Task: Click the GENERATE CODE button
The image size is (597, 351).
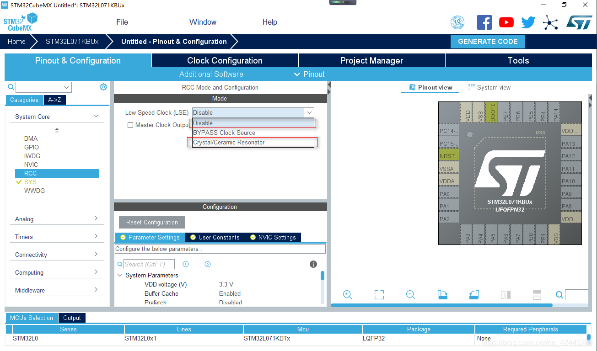Action: click(x=488, y=41)
